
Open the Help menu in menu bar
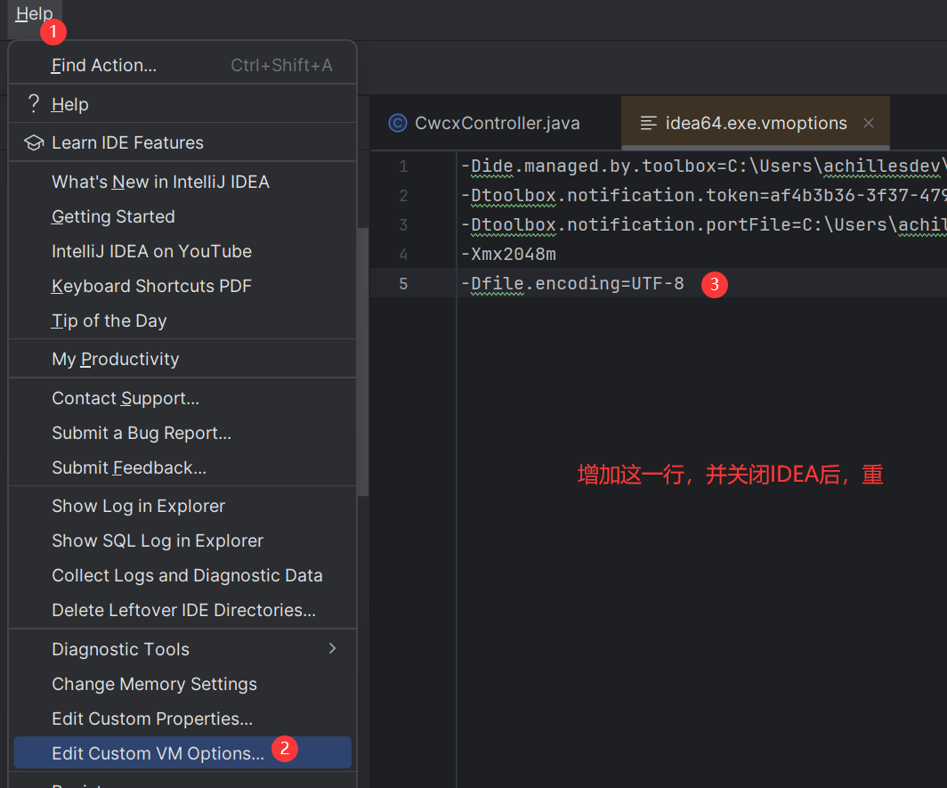tap(34, 14)
